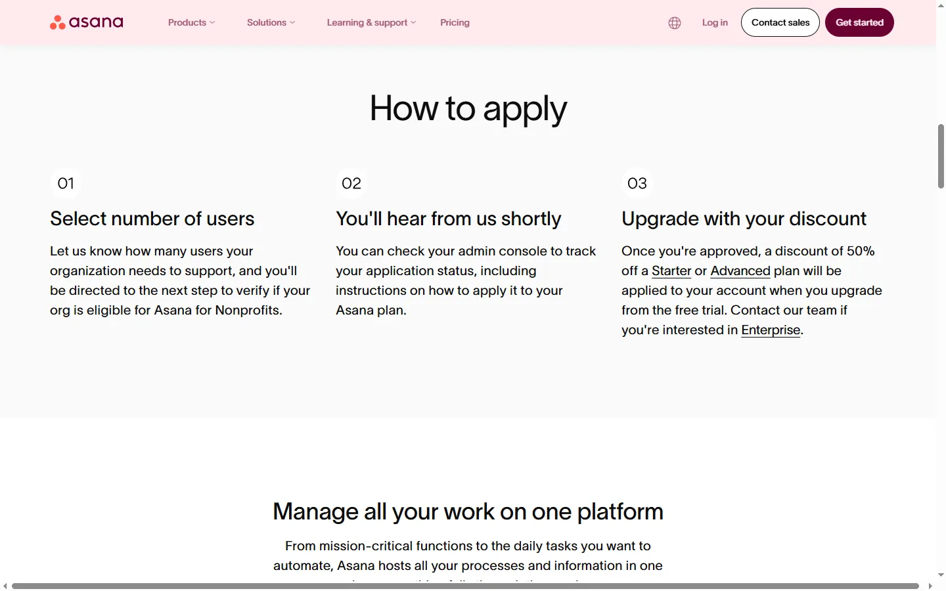Expand the Products dropdown menu
The width and height of the screenshot is (946, 591).
[191, 22]
